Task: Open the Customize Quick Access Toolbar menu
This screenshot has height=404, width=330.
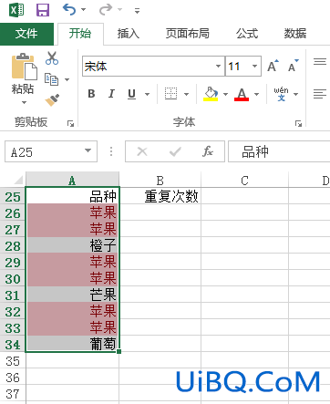Action: point(138,11)
